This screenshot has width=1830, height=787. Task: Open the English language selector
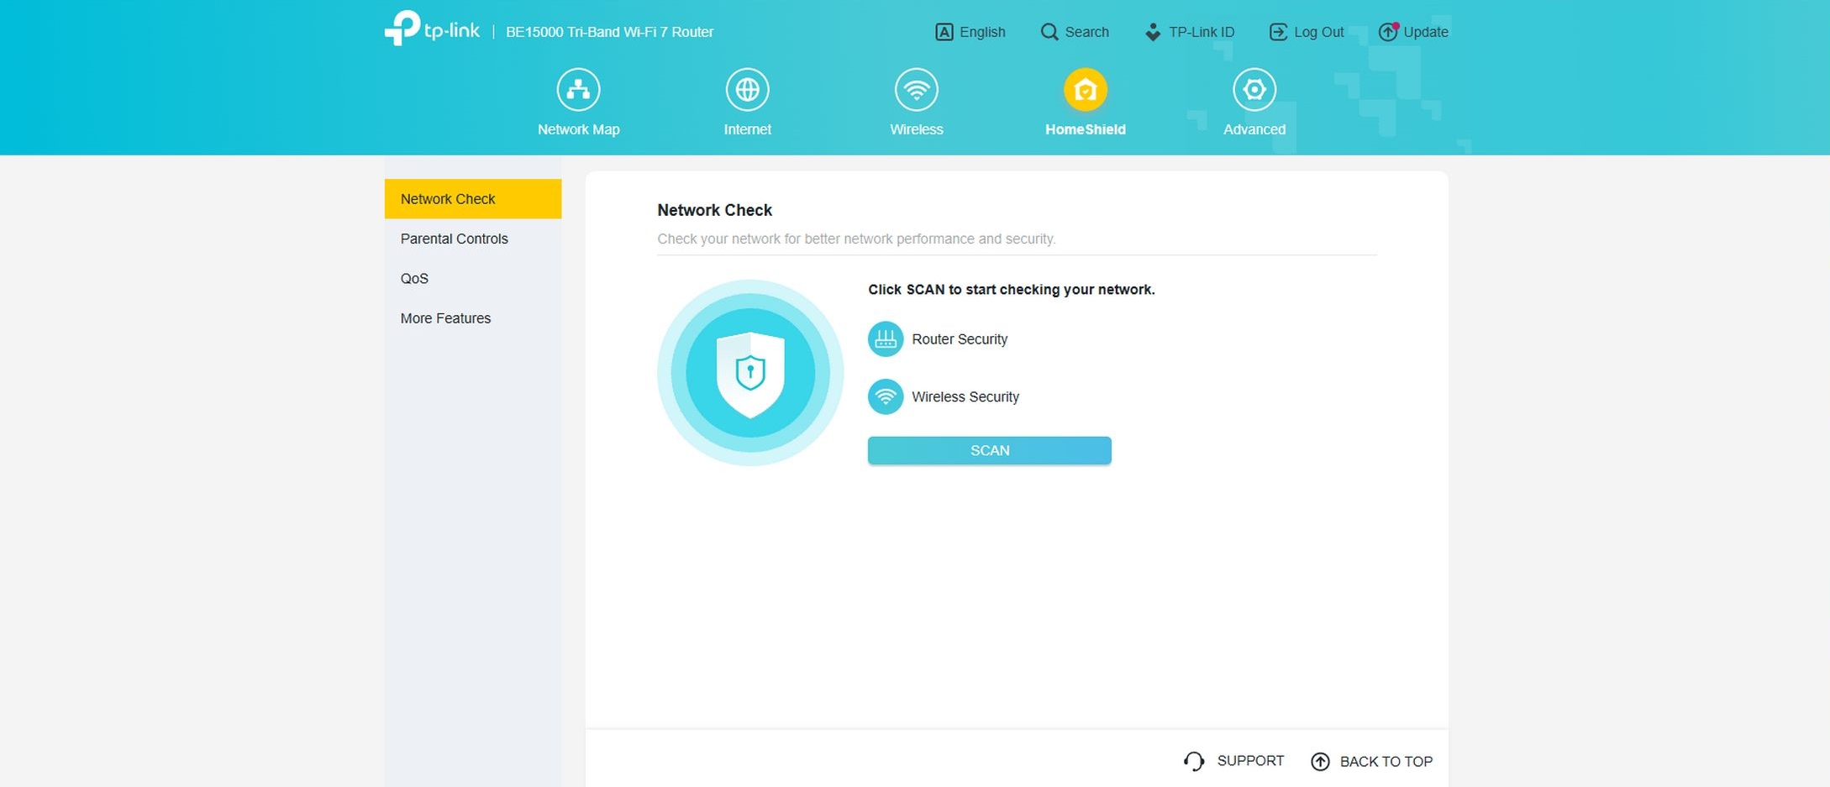tap(970, 32)
